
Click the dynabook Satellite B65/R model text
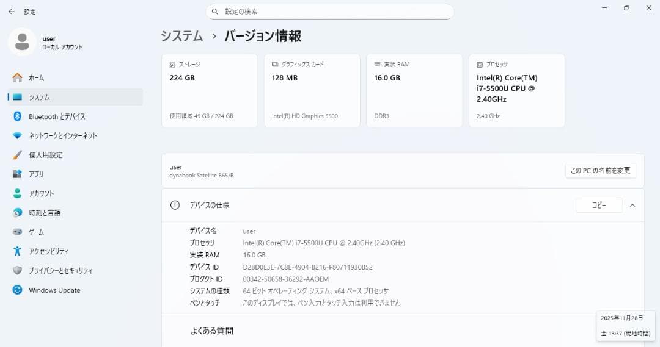[x=202, y=176]
